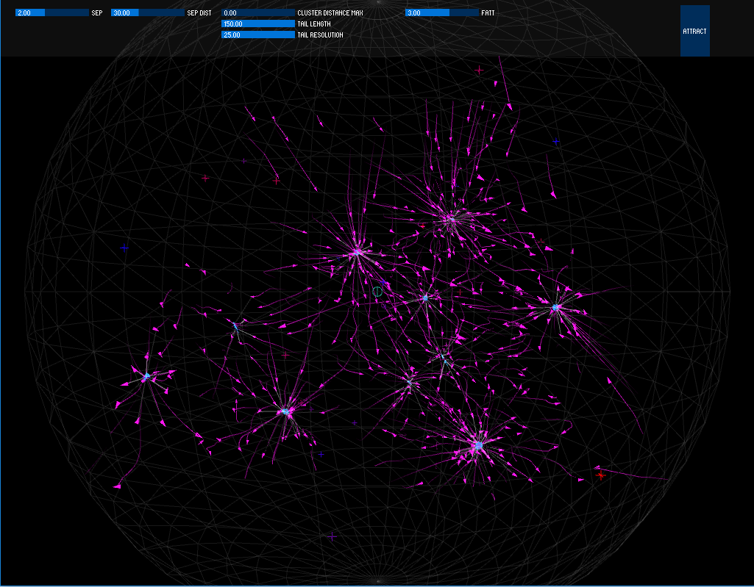Click the blue plus marker on the left side
Screen dimensions: 754x587
coord(124,248)
